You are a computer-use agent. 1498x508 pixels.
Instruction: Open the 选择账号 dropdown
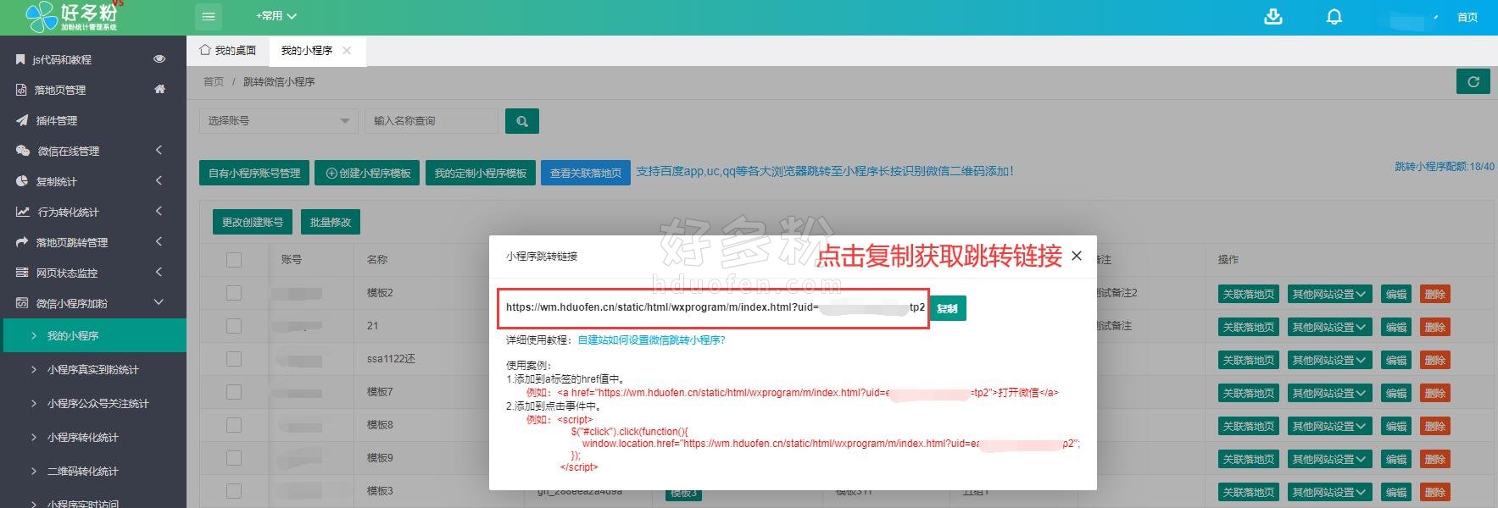[x=278, y=121]
